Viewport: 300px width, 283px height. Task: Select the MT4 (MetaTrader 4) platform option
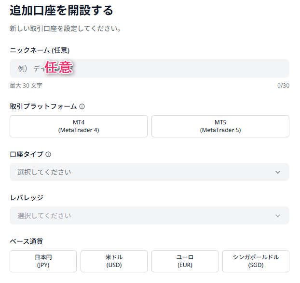point(79,126)
